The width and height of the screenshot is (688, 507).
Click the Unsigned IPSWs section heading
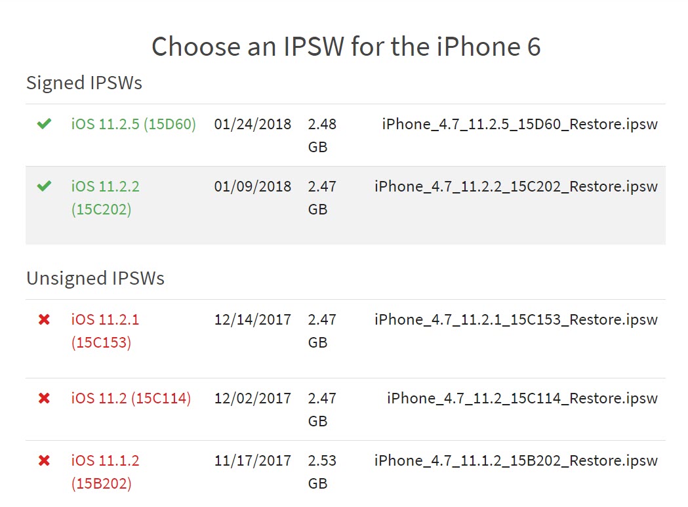pyautogui.click(x=96, y=278)
